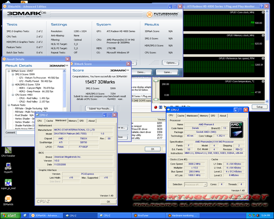Image resolution: width=274 pixels, height=219 pixels.
Task: Open the SPD tab in the processor CPU-Z window
Action: click(213, 116)
